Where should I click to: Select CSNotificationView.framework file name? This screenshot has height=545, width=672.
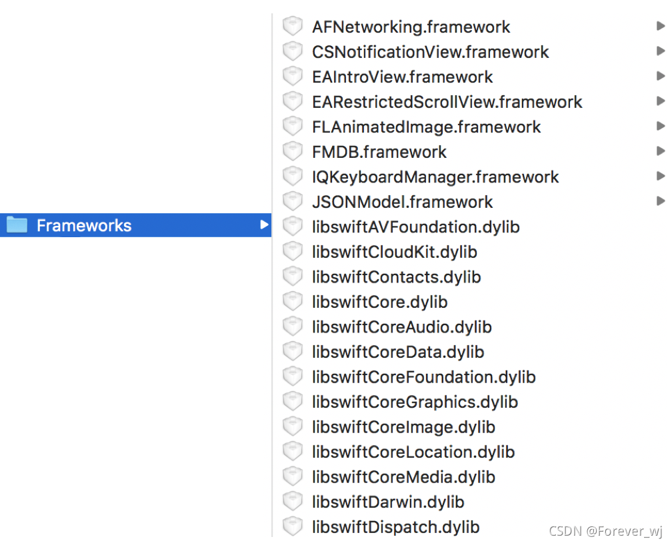(x=430, y=52)
